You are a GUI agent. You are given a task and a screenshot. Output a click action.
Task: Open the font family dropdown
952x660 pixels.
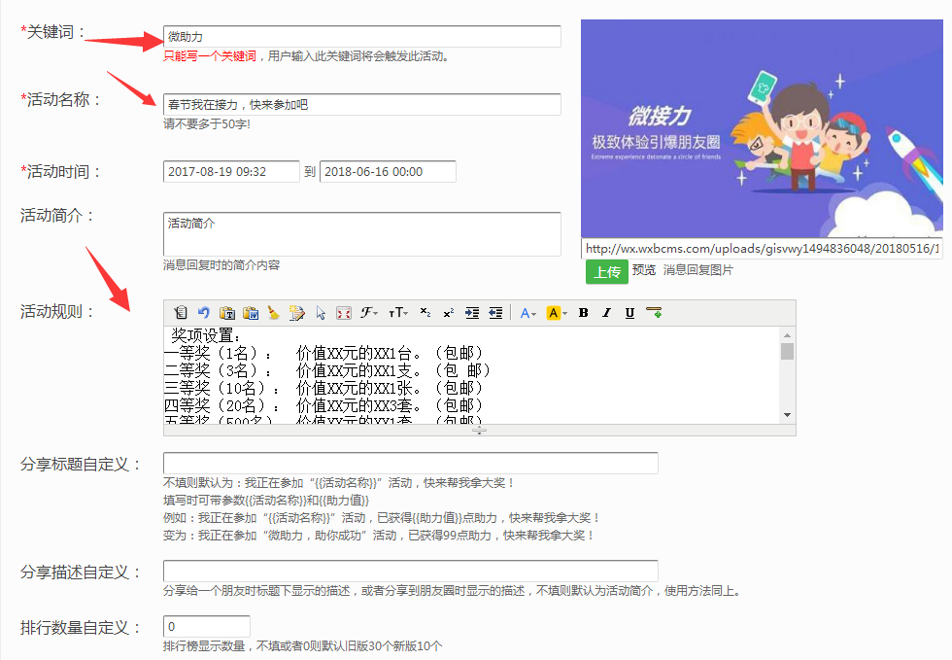(x=368, y=312)
